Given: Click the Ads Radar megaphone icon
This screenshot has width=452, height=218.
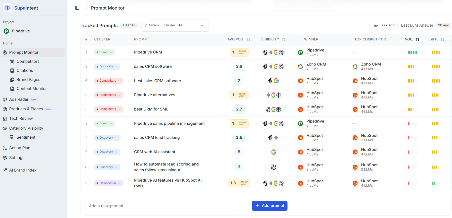Looking at the screenshot, I should click(x=5, y=99).
